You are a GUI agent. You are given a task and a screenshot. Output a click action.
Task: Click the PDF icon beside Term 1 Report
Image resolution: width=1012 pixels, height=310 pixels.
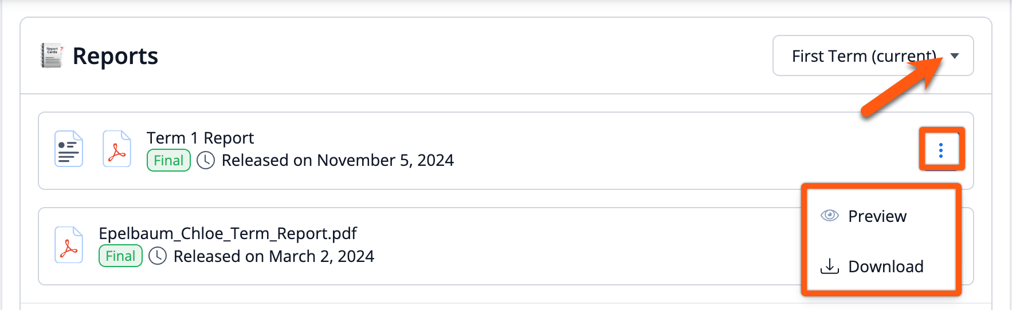click(117, 149)
